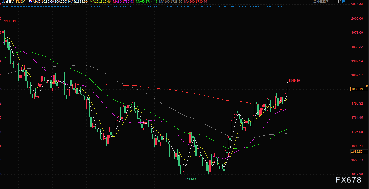Click the 现货黄金 instrument title
The image size is (369, 189).
tap(8, 2)
